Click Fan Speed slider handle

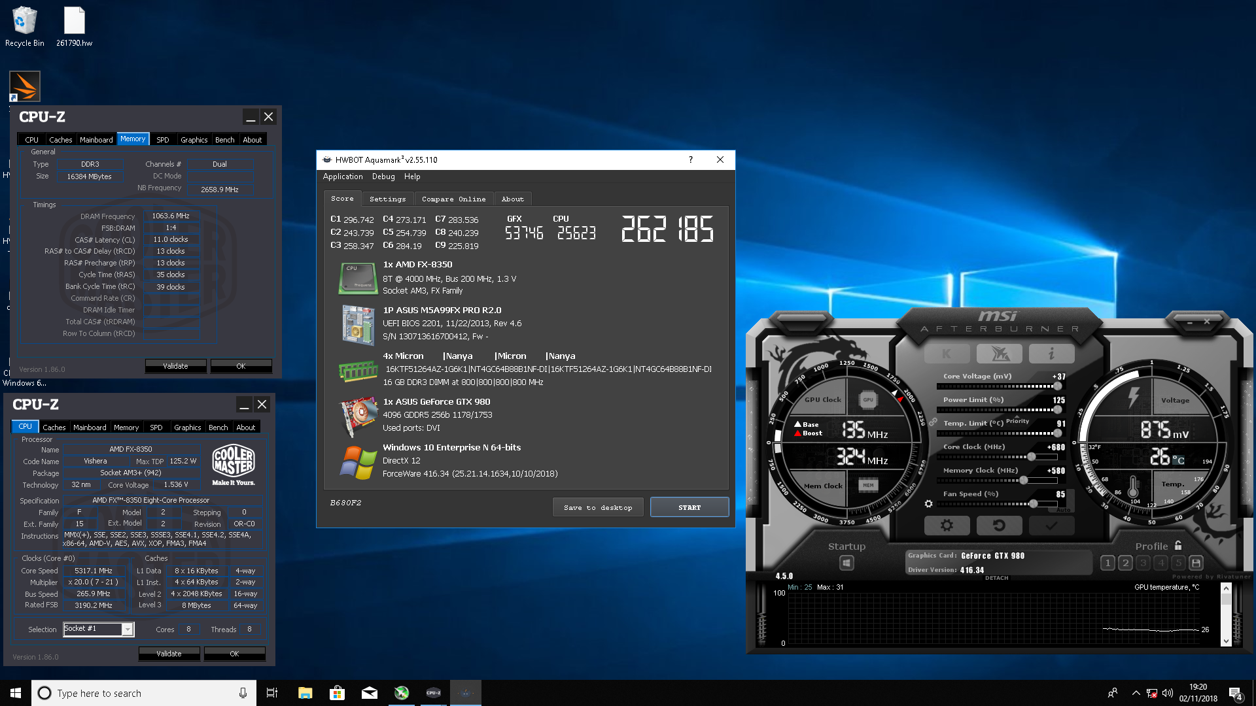[x=1034, y=504]
